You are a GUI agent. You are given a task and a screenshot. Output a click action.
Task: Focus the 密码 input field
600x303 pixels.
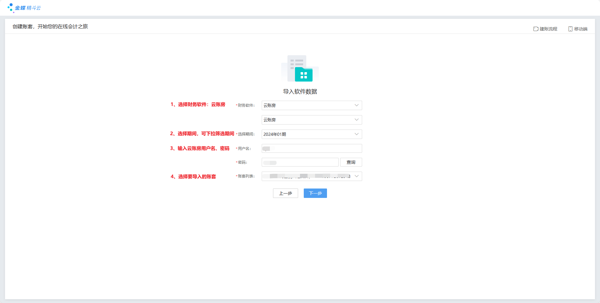pos(300,162)
